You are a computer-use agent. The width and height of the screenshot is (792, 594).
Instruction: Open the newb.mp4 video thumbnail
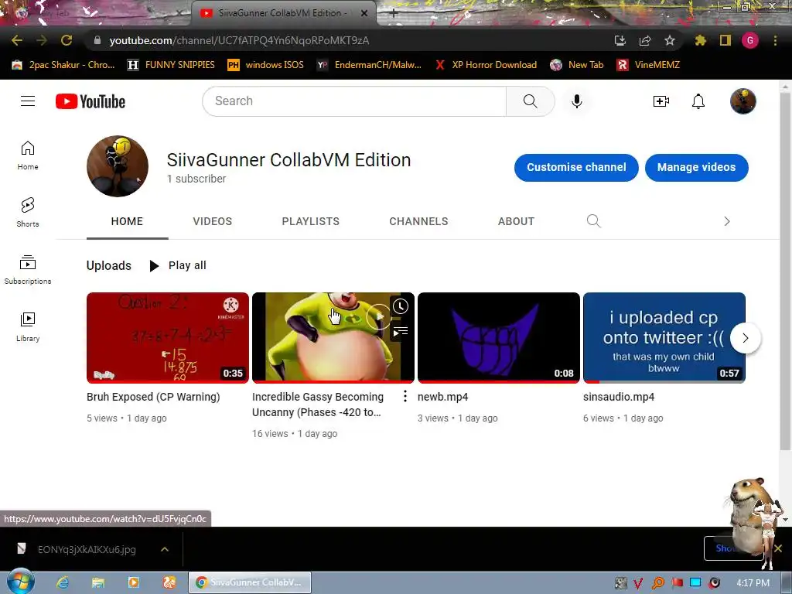point(499,337)
